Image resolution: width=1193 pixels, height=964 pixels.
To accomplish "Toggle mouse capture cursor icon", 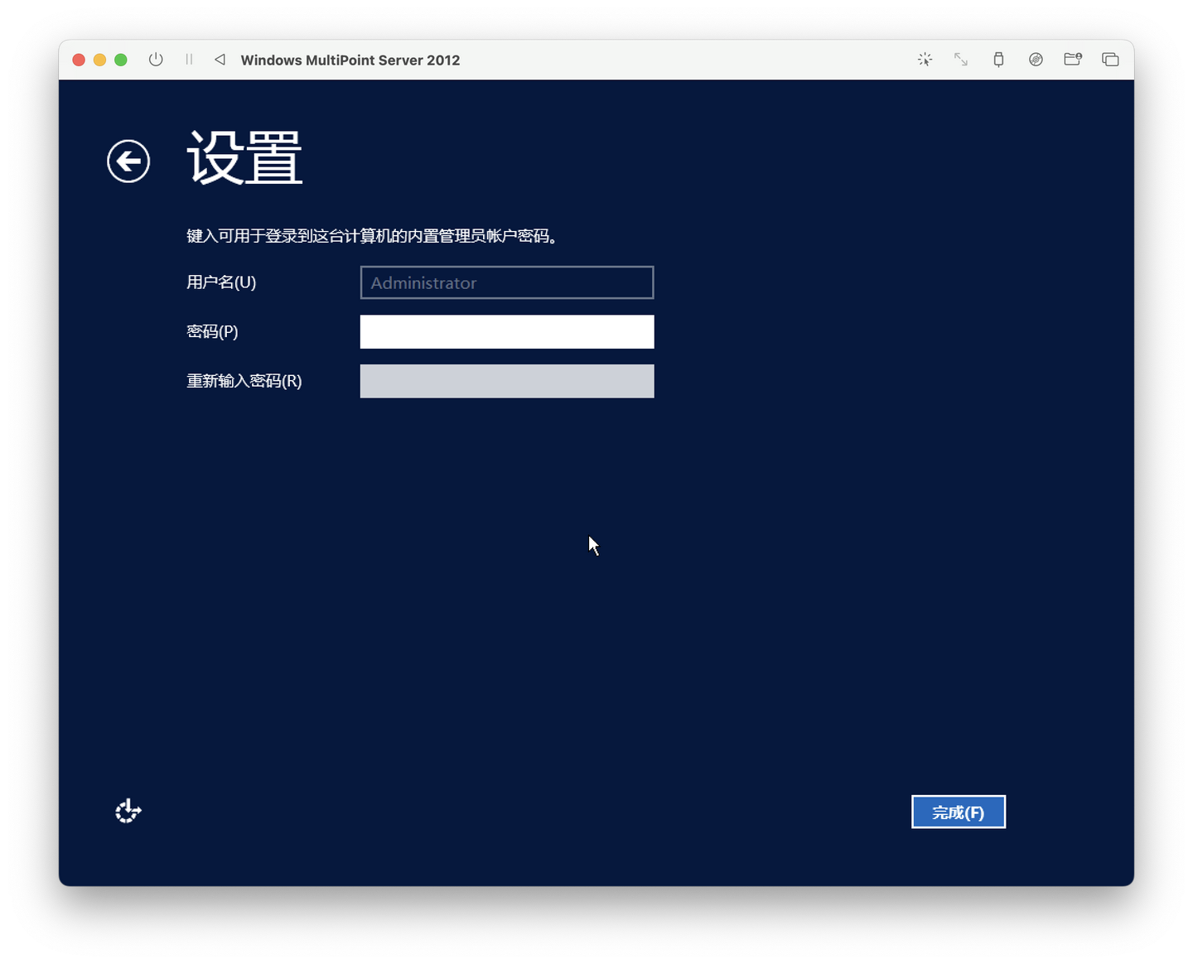I will click(925, 60).
